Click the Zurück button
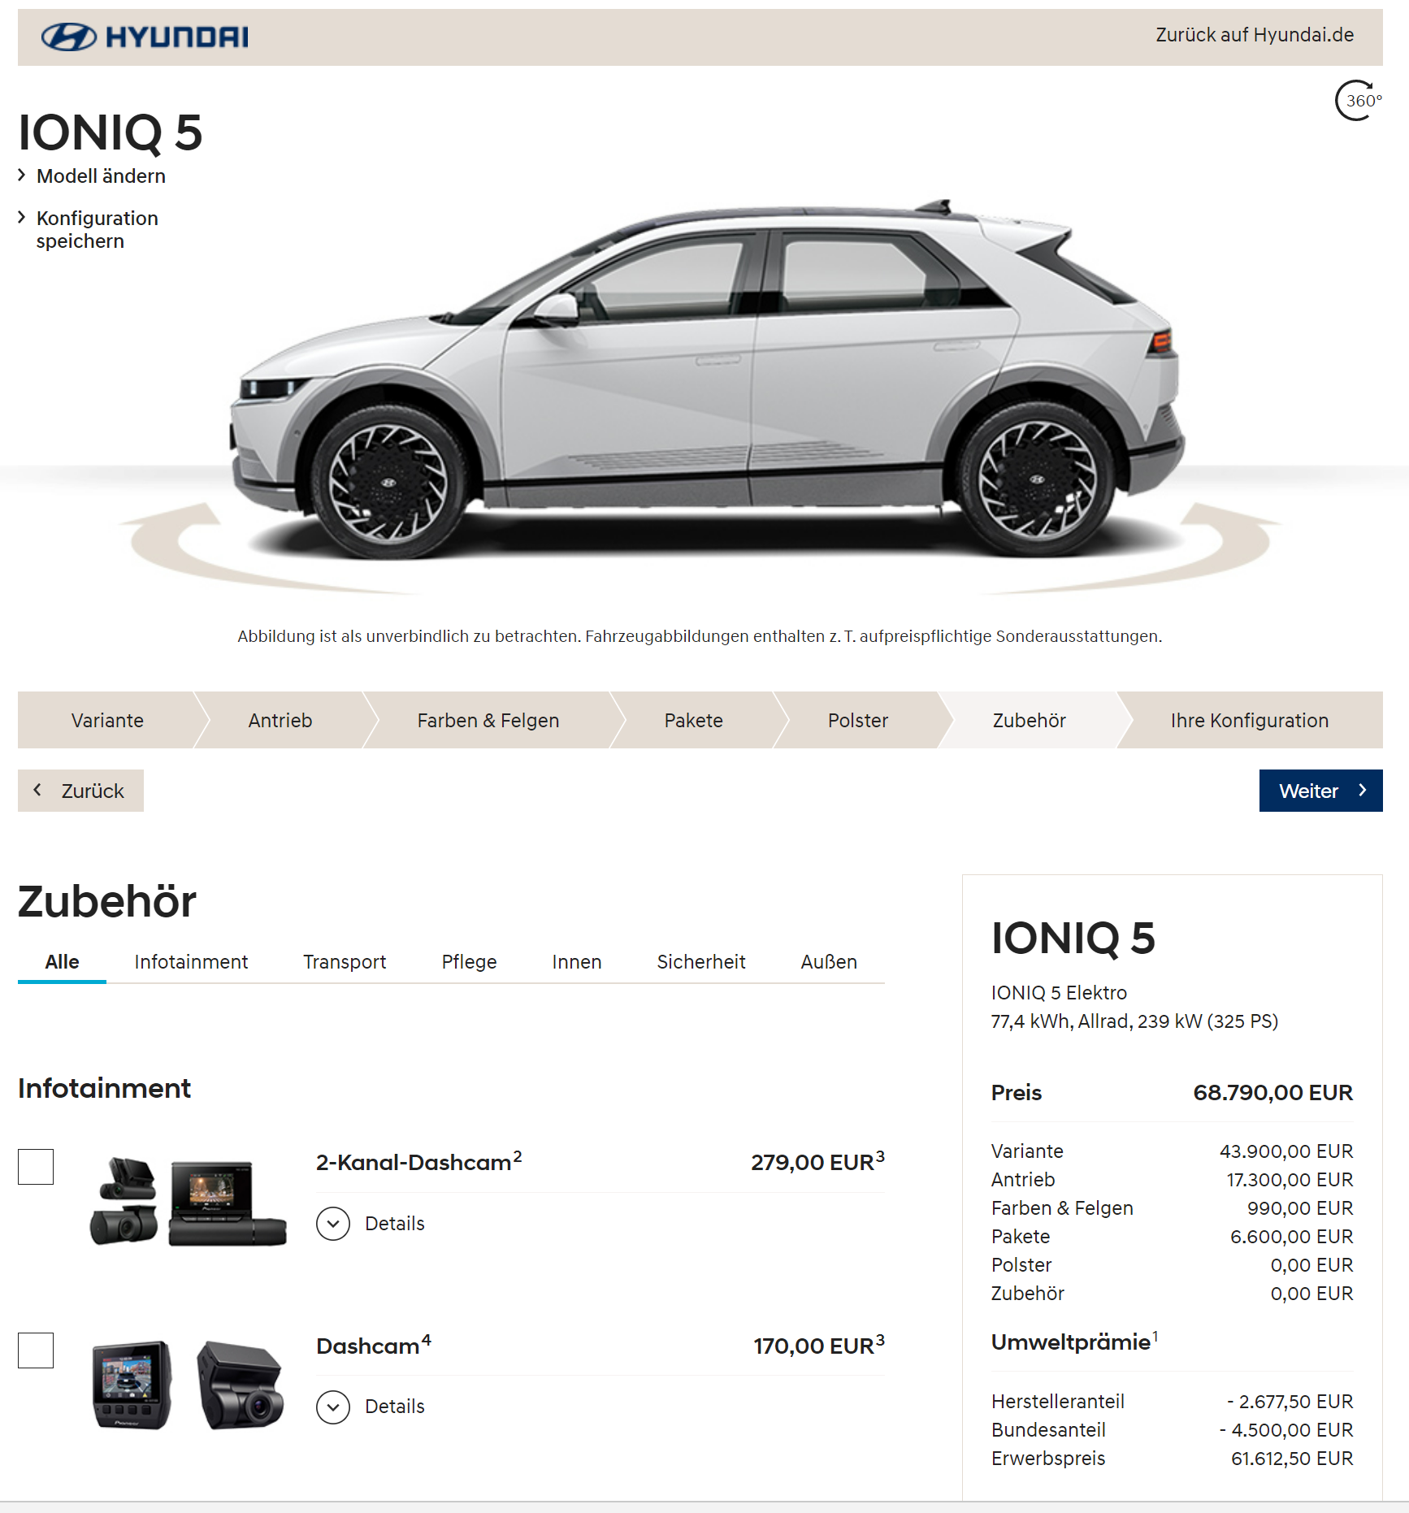This screenshot has width=1409, height=1513. tap(80, 791)
